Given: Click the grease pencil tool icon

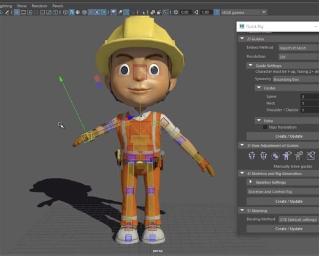Looking at the screenshot, I should [x=7, y=12].
